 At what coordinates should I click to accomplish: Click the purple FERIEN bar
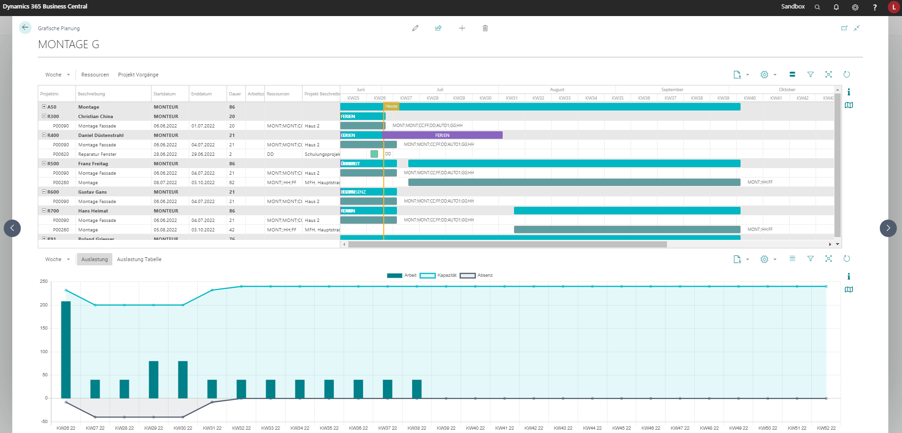[x=442, y=135]
